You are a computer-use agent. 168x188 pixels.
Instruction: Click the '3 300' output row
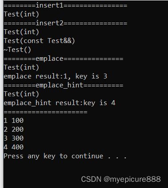click(x=14, y=138)
